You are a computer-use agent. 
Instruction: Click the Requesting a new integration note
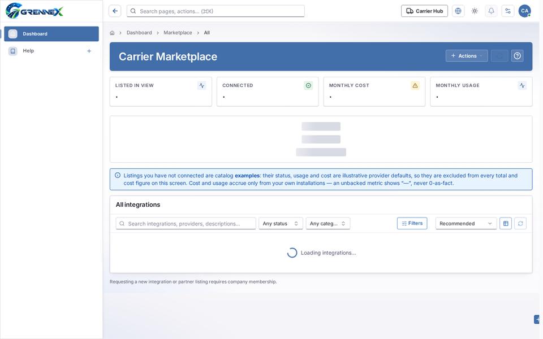pyautogui.click(x=193, y=281)
